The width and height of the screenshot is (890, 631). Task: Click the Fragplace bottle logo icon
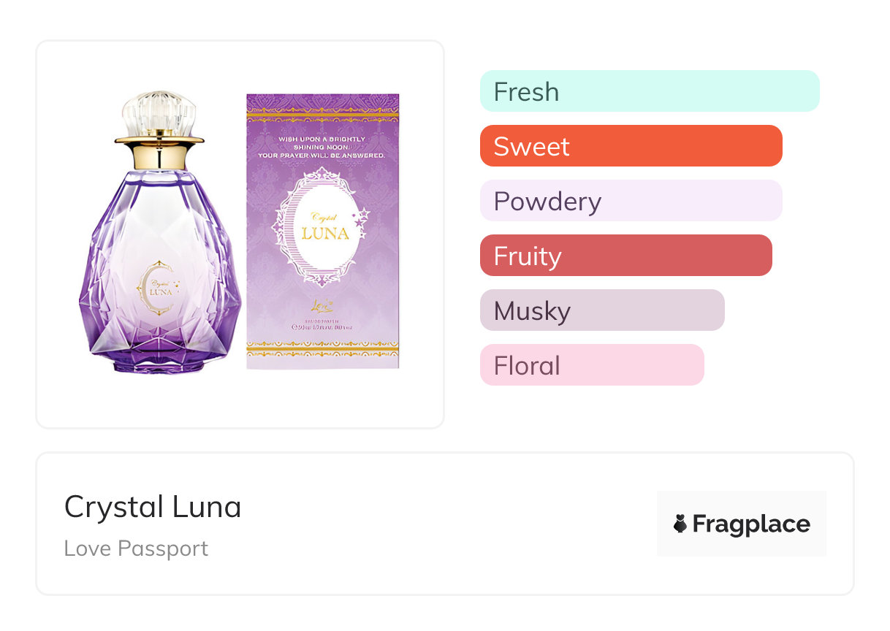680,524
